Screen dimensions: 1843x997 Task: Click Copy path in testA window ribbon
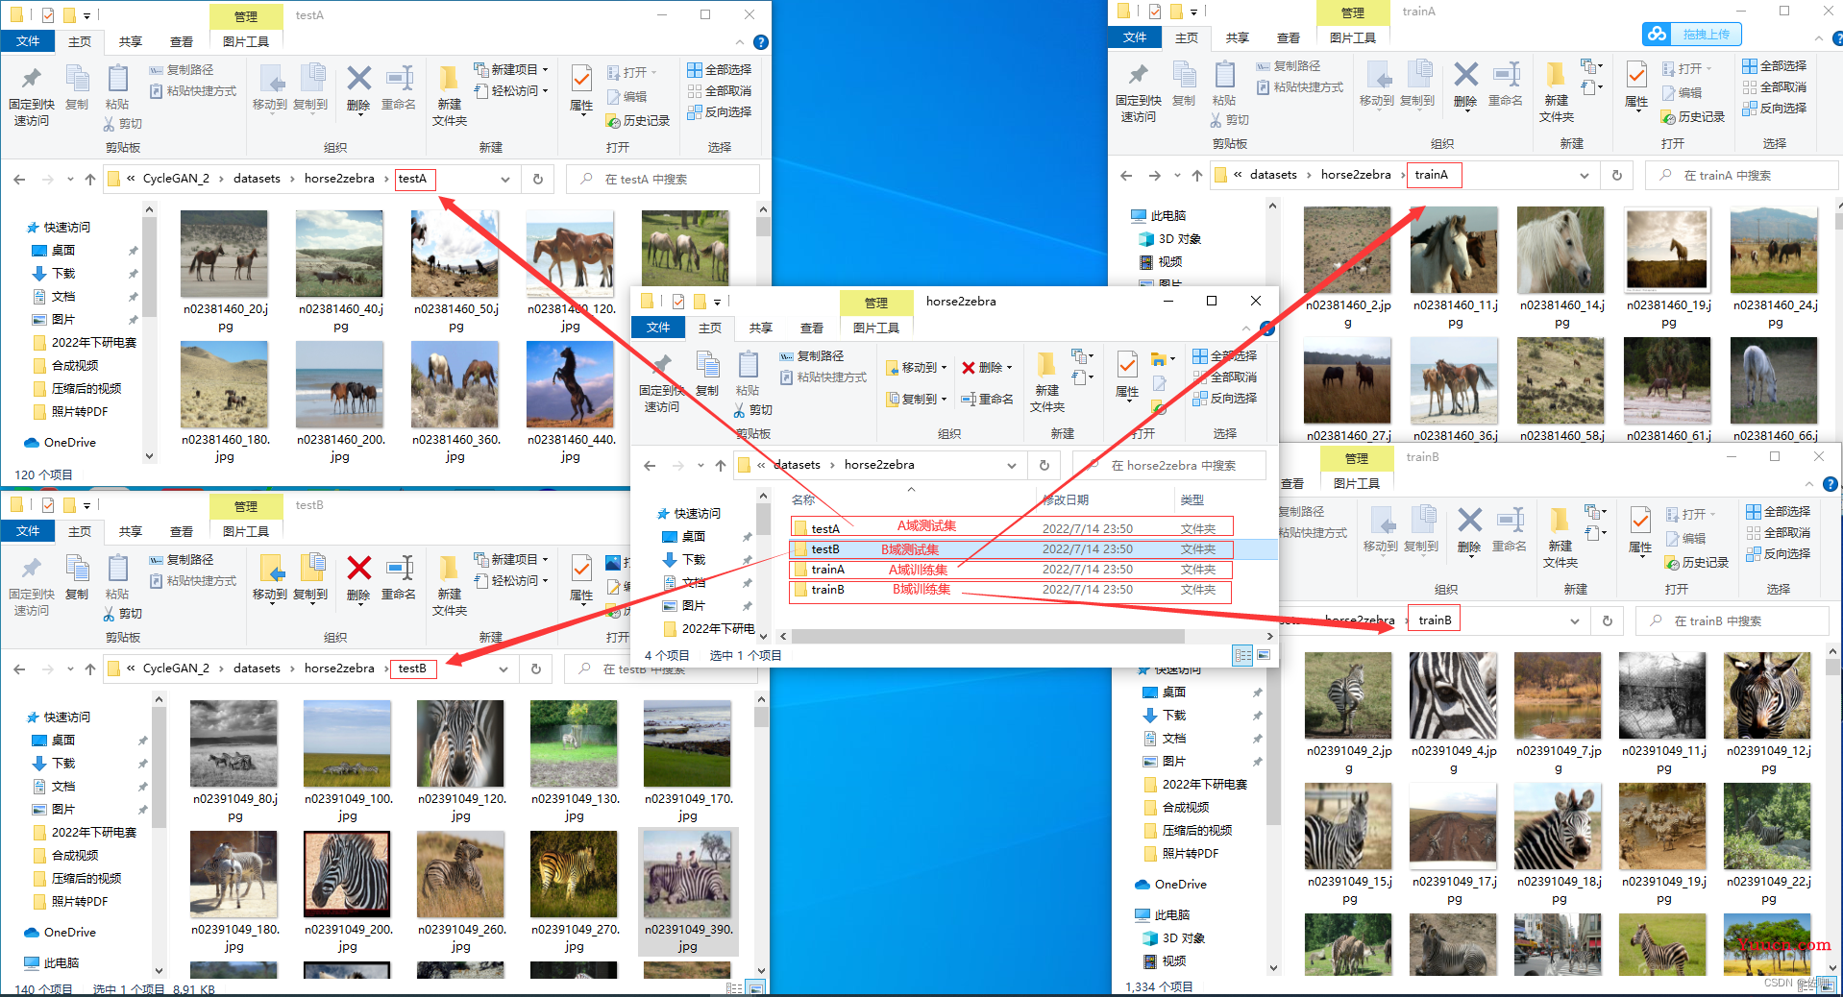coord(183,70)
